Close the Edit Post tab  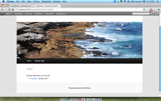(34, 6)
